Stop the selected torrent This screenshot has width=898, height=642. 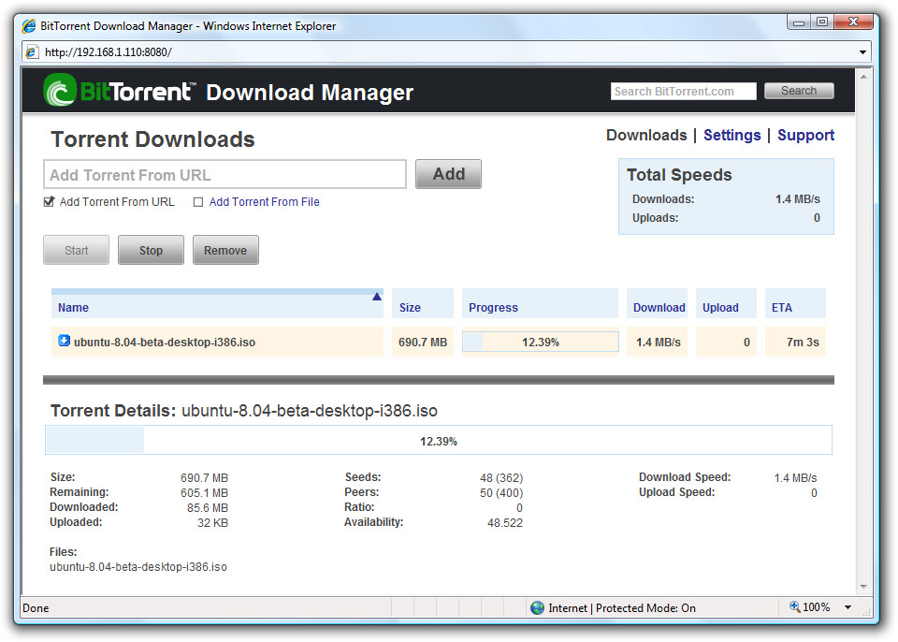click(151, 250)
